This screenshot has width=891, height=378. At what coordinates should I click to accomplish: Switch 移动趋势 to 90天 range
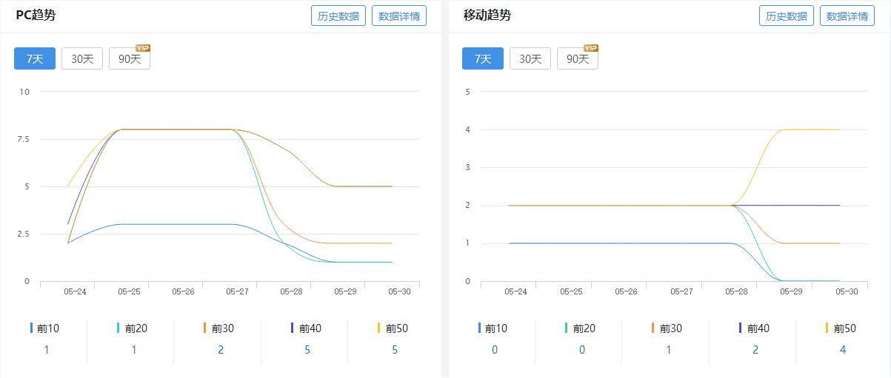tap(578, 59)
